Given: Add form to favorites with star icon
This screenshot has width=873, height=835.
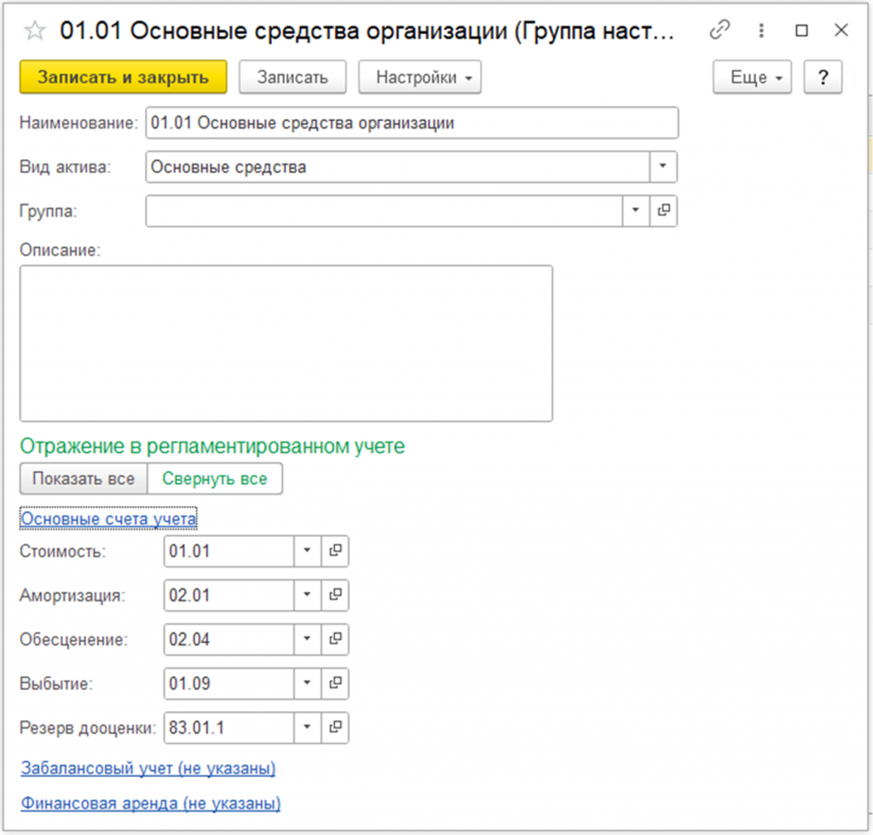Looking at the screenshot, I should [34, 30].
